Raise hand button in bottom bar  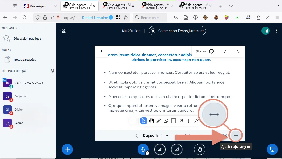click(200, 149)
